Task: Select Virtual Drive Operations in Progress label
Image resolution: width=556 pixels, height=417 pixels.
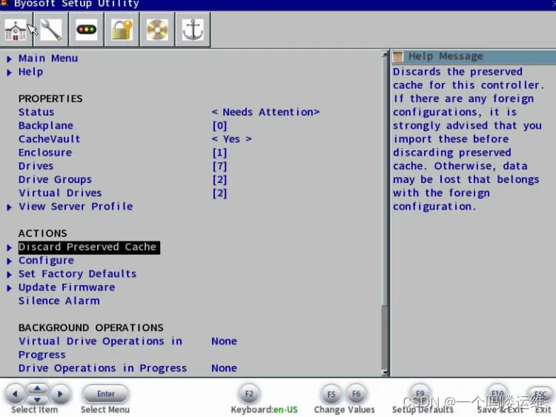Action: point(100,347)
